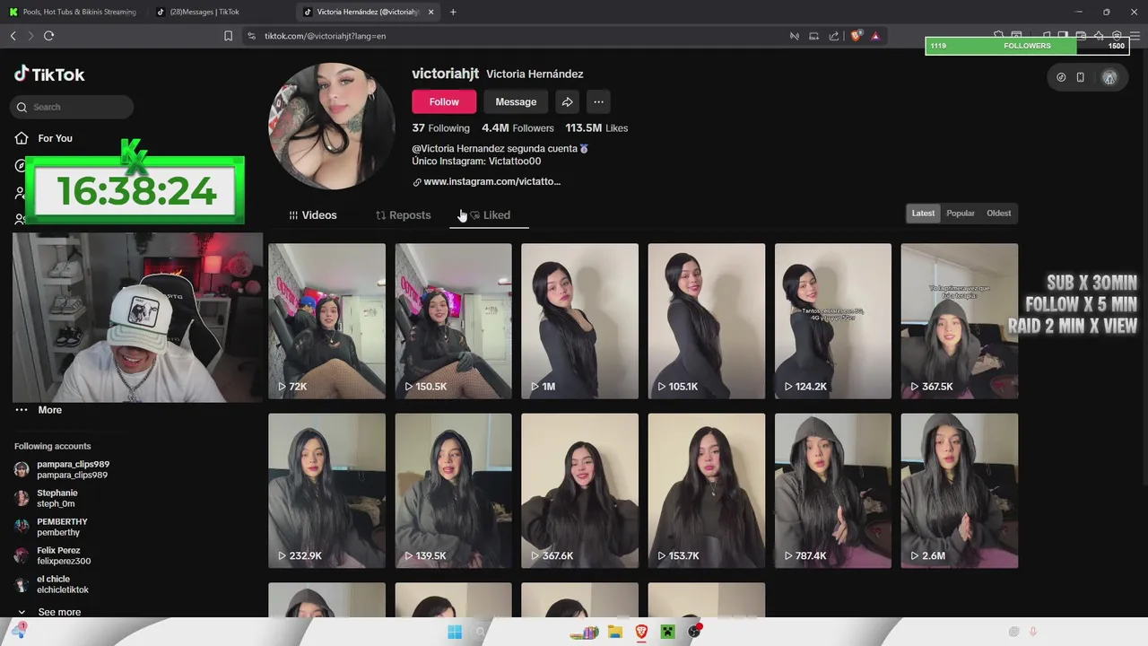Open File Explorer from taskbar

(x=615, y=632)
